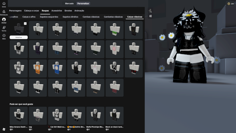
Task: Select the Sapatos direitos subcategory
Action: pos(70,17)
